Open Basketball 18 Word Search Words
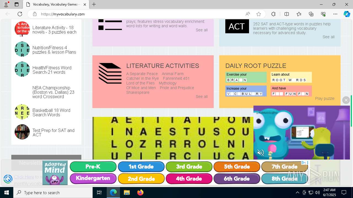This screenshot has width=353, height=198. (x=51, y=112)
